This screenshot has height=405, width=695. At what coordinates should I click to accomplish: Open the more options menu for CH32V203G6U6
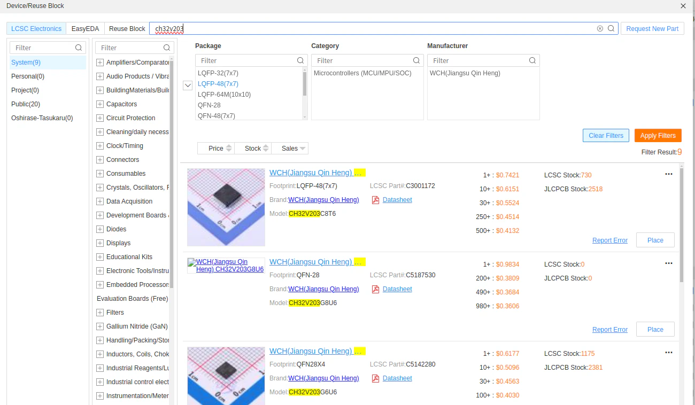coord(669,353)
